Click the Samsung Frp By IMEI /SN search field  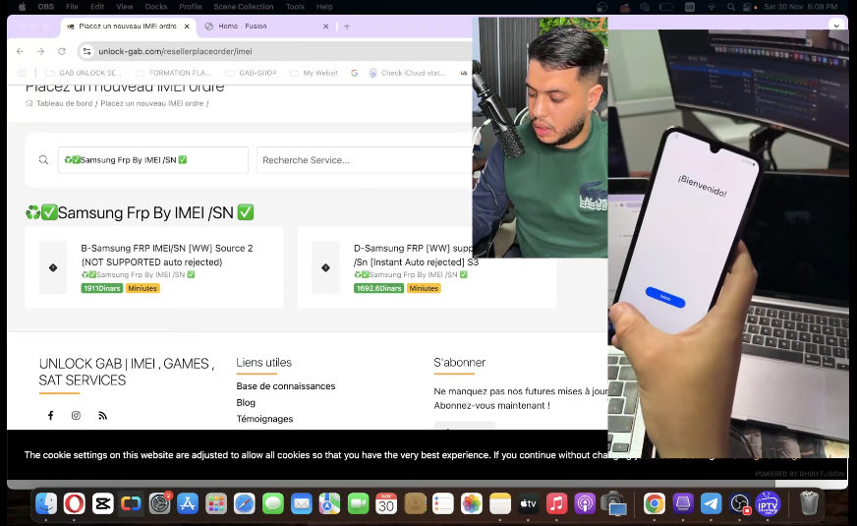153,160
